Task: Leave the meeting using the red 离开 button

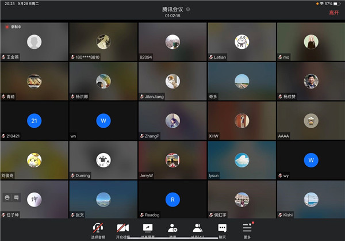Action: pos(334,12)
